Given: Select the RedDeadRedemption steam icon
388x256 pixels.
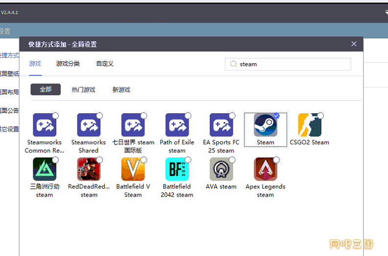Looking at the screenshot, I should coord(89,169).
